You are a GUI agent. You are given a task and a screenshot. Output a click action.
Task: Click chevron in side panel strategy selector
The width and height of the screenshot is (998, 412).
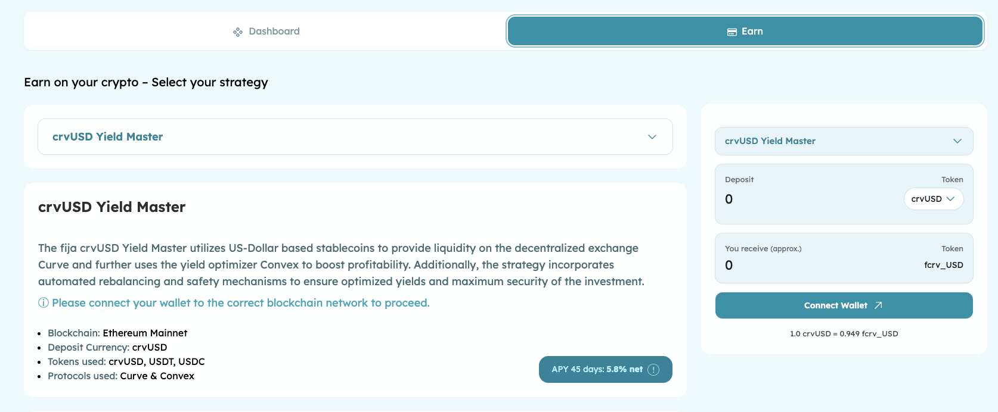tap(957, 141)
